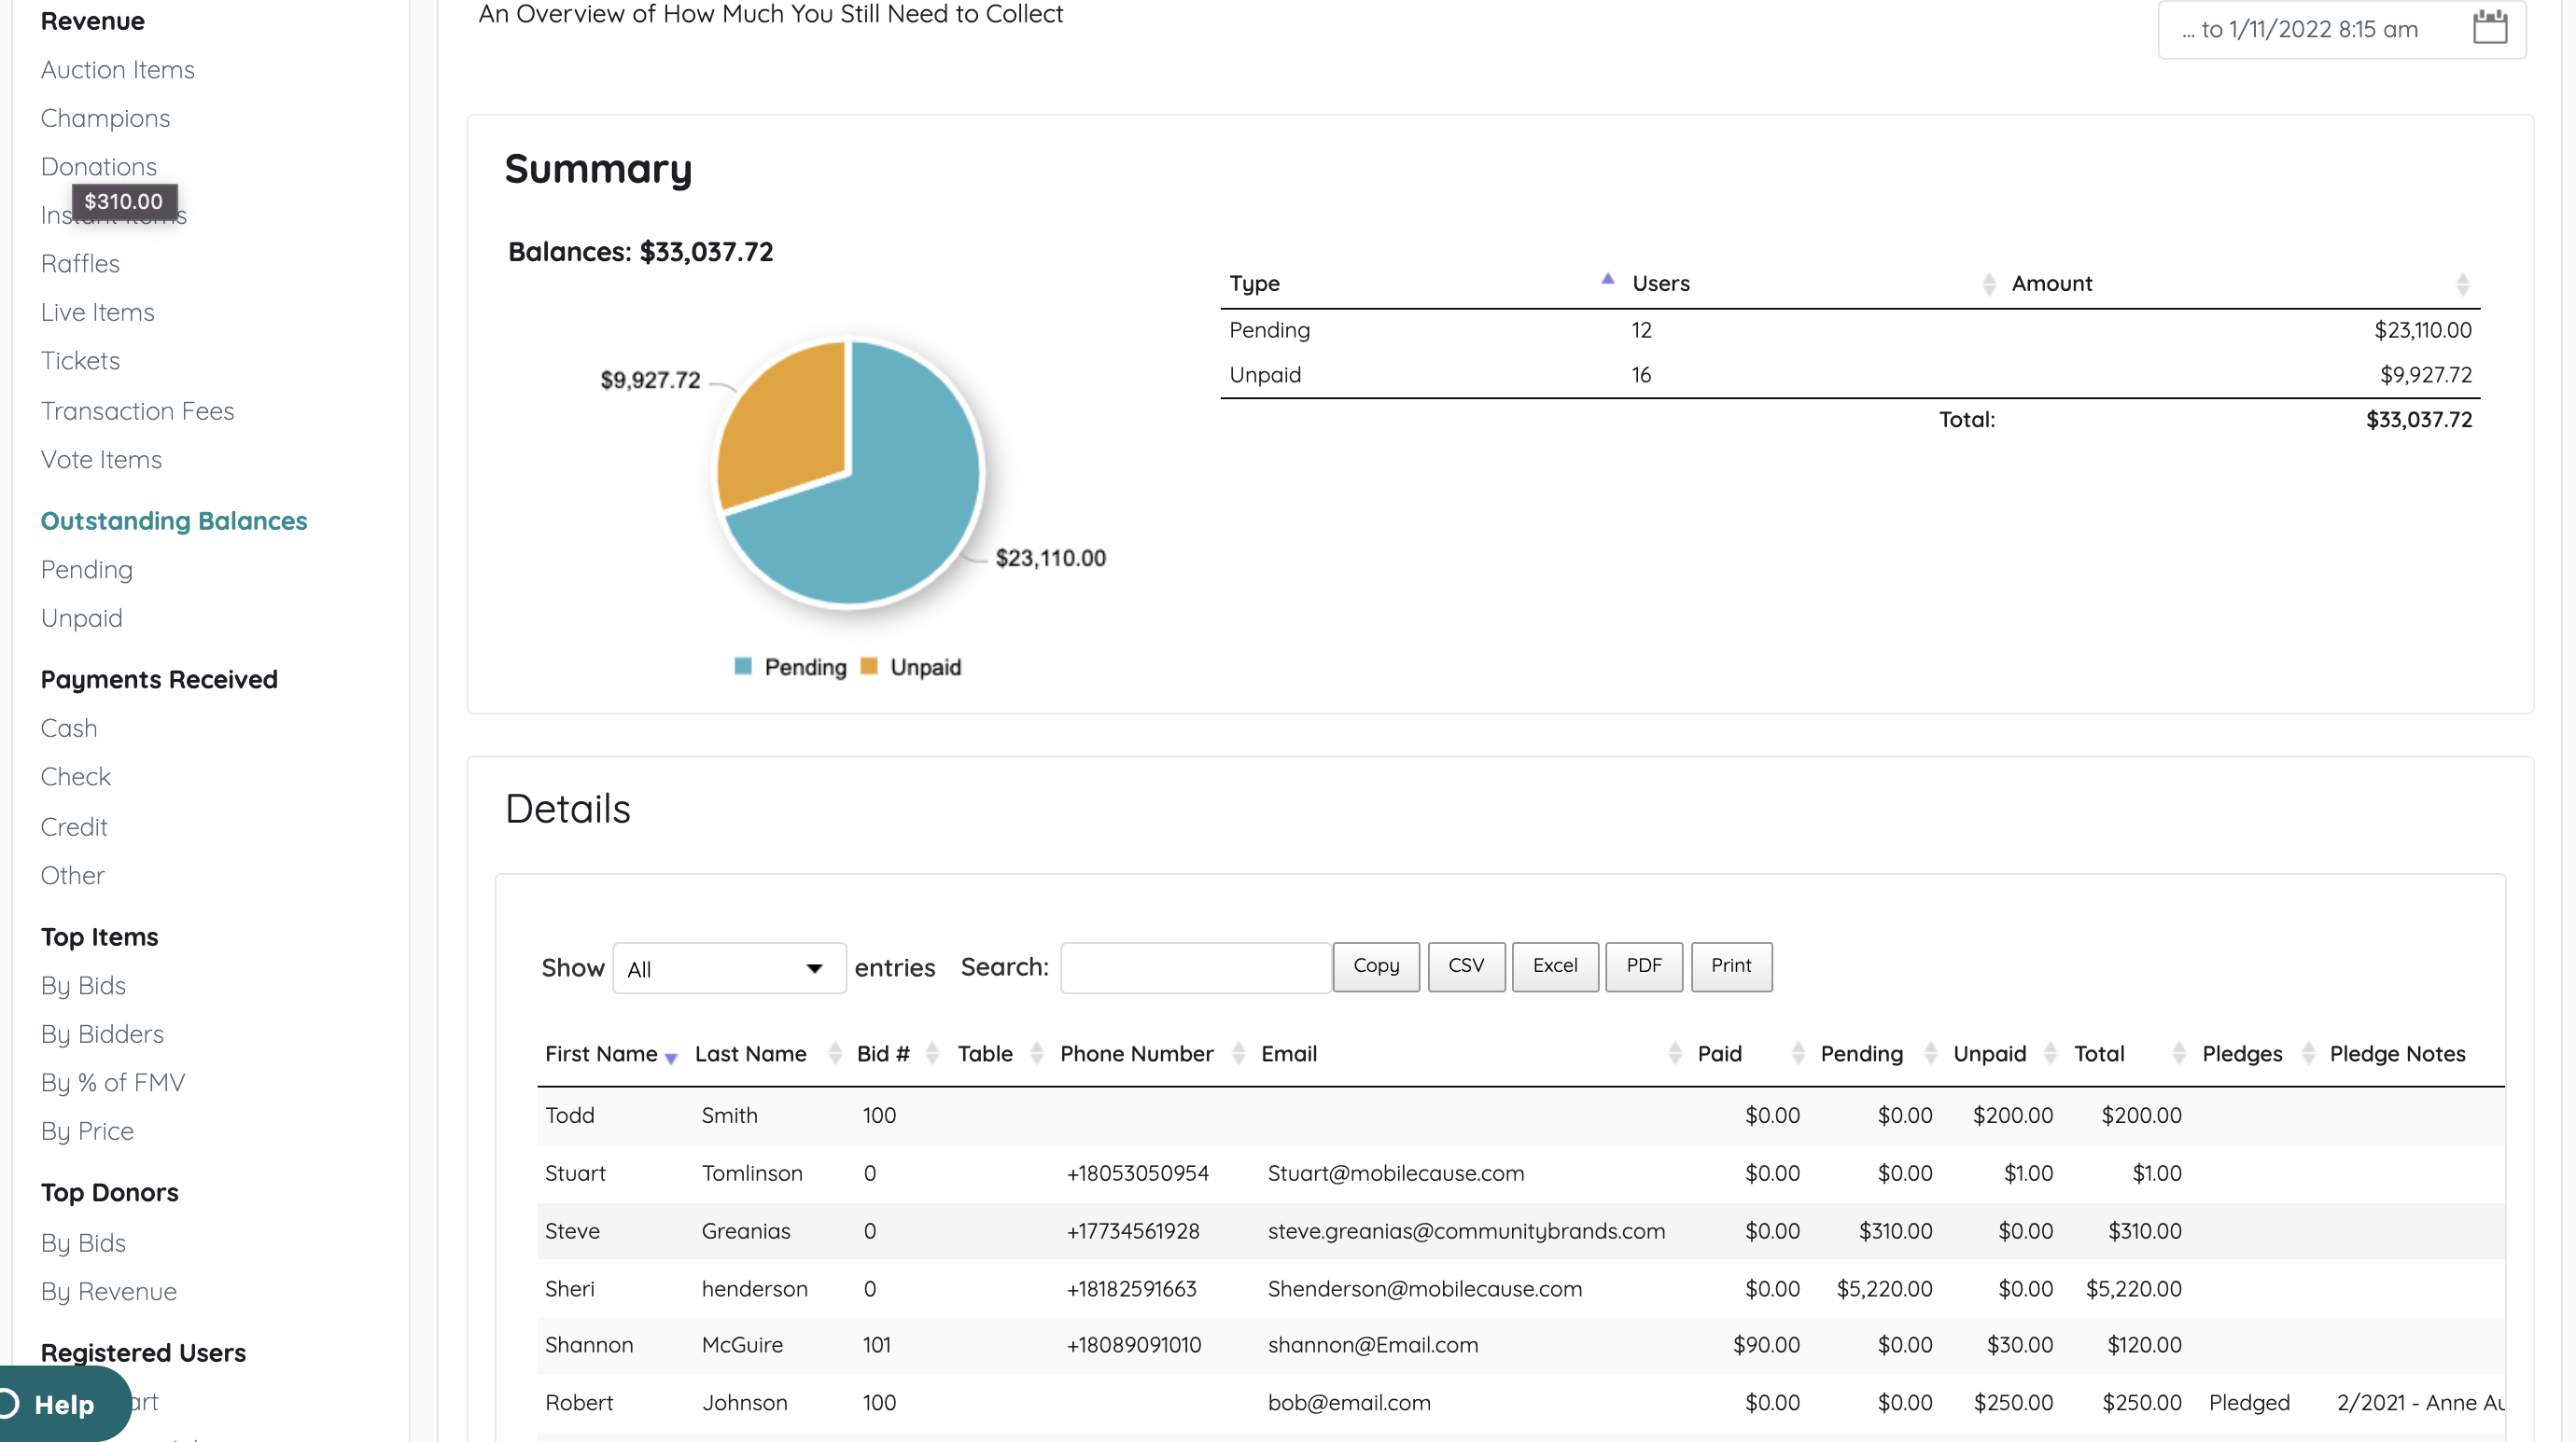This screenshot has width=2576, height=1442.
Task: Sort details by Pledges column arrows
Action: click(2307, 1053)
